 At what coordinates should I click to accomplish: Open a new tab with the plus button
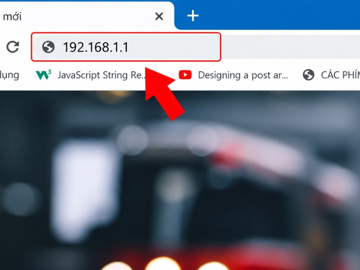pos(193,16)
